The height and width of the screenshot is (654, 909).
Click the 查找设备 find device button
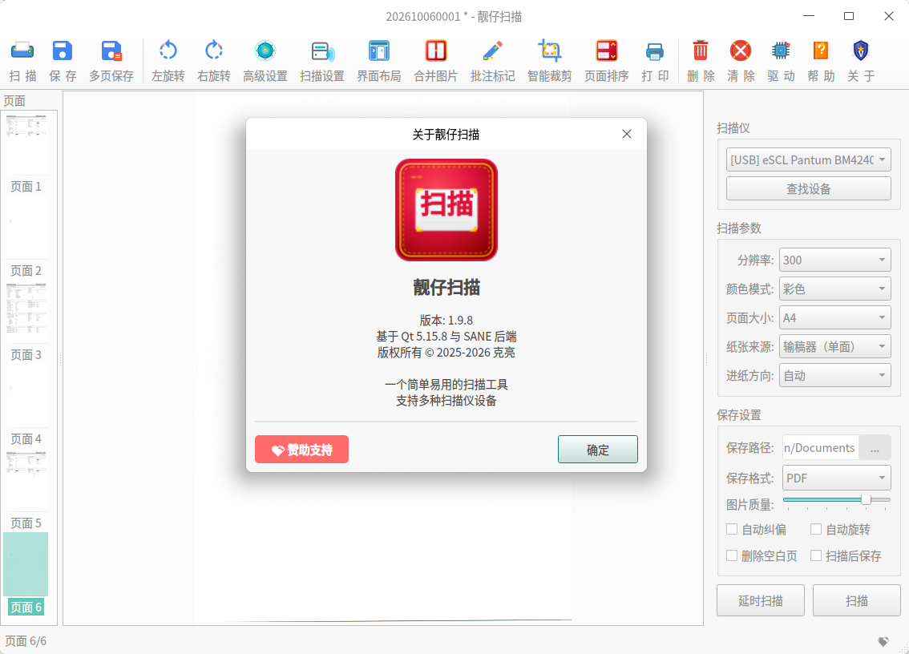(x=809, y=189)
